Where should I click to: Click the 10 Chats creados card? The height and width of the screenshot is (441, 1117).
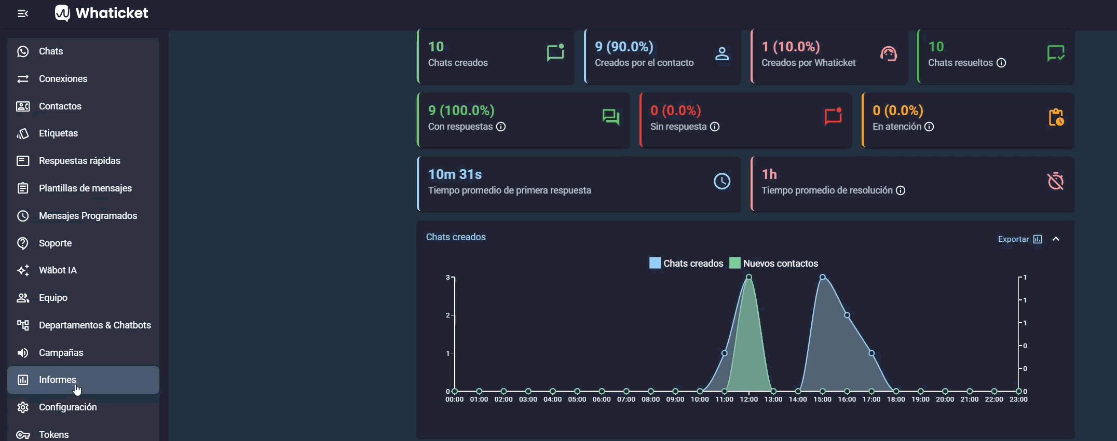click(x=496, y=56)
